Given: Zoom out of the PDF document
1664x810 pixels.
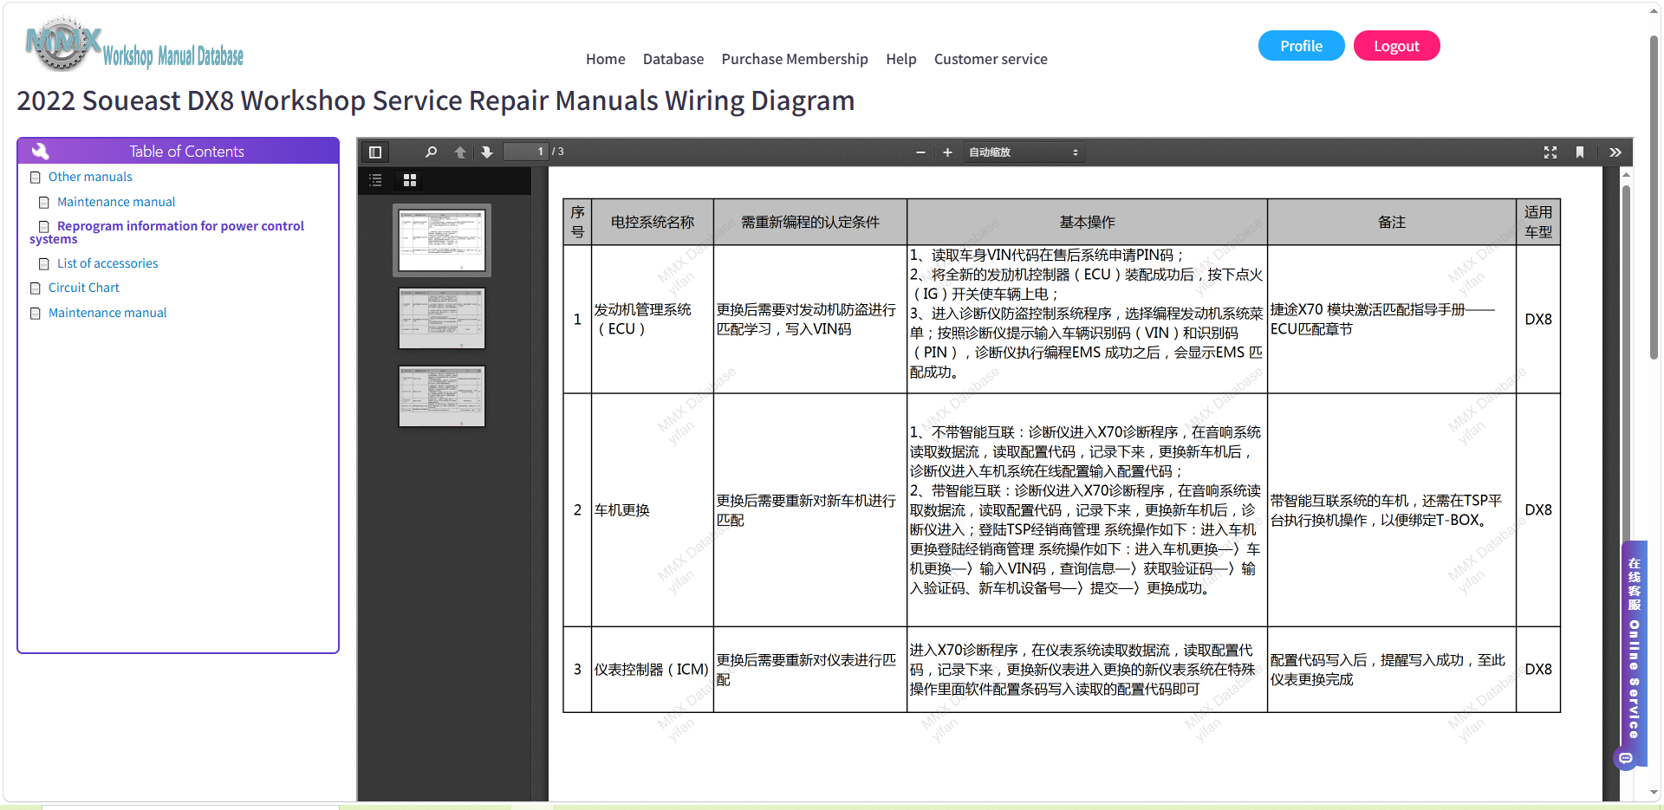Looking at the screenshot, I should (920, 152).
